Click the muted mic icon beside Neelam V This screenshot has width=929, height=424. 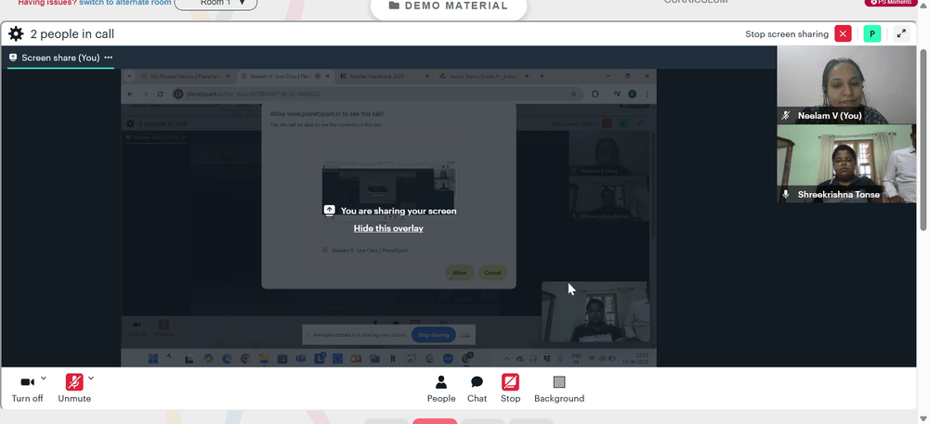786,116
